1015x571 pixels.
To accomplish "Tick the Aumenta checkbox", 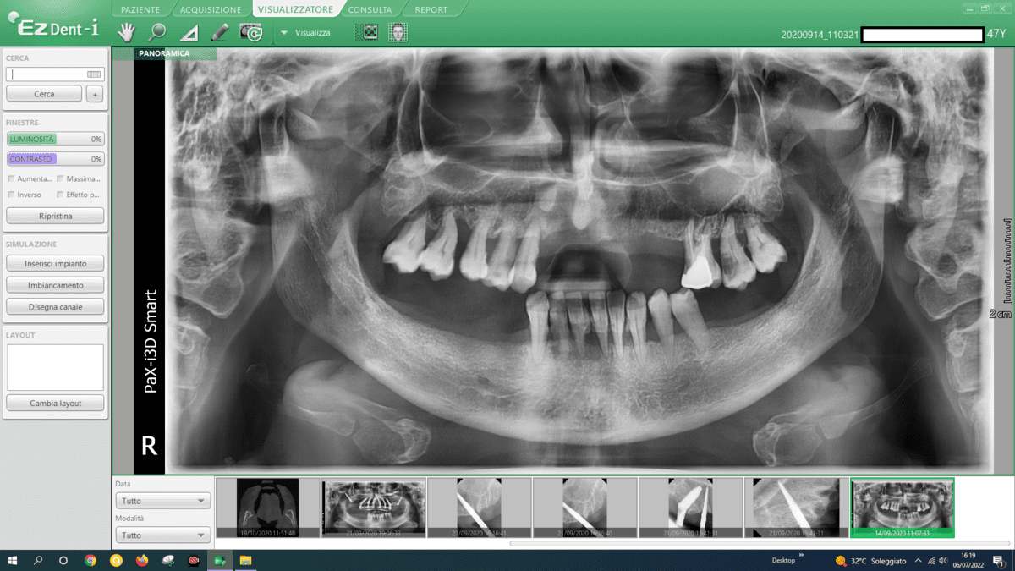I will [11, 178].
